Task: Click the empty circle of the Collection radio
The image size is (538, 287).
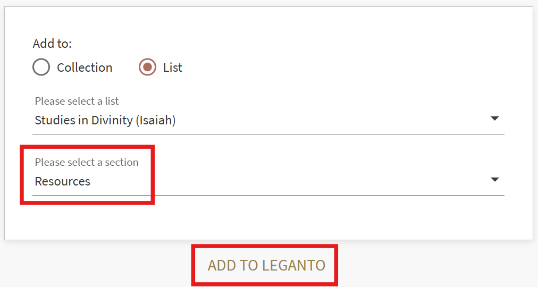Action: (x=41, y=67)
